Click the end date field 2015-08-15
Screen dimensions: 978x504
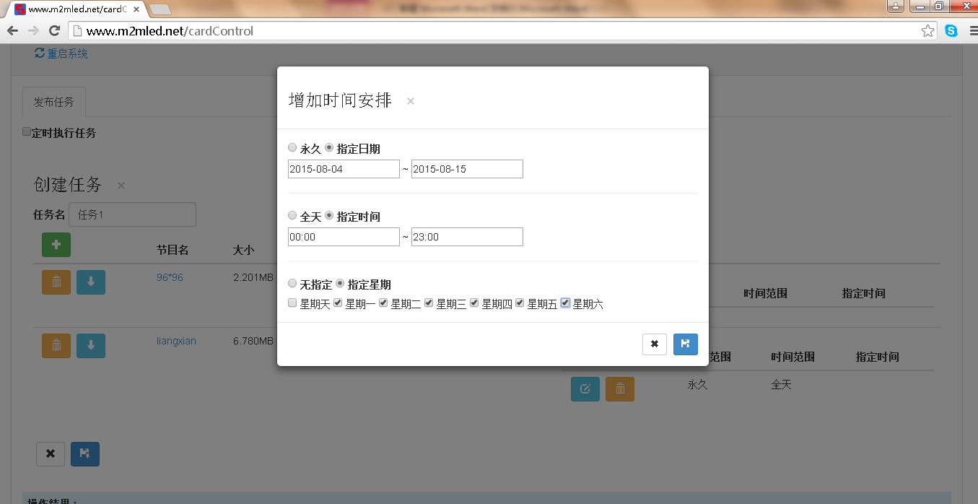tap(467, 169)
